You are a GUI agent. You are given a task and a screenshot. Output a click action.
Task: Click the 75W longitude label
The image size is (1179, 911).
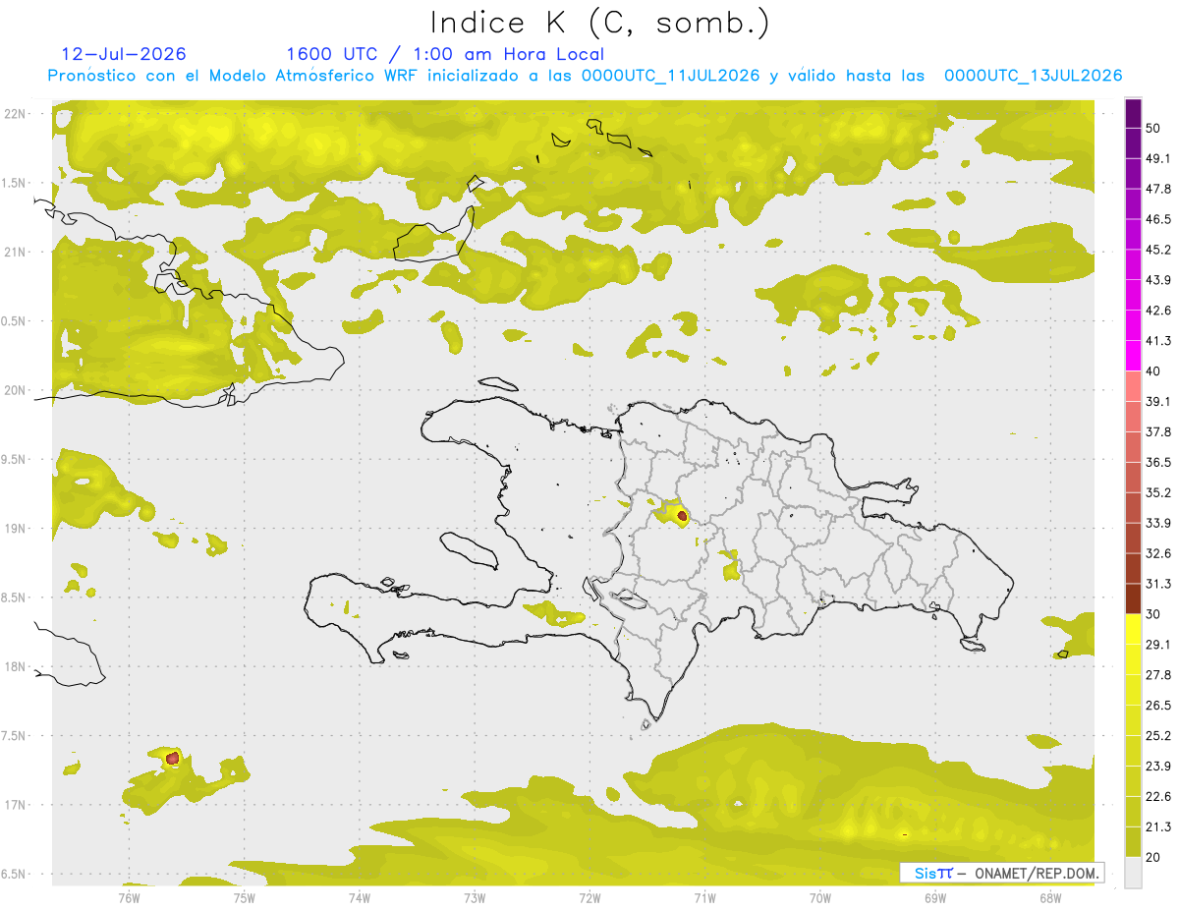(x=245, y=897)
